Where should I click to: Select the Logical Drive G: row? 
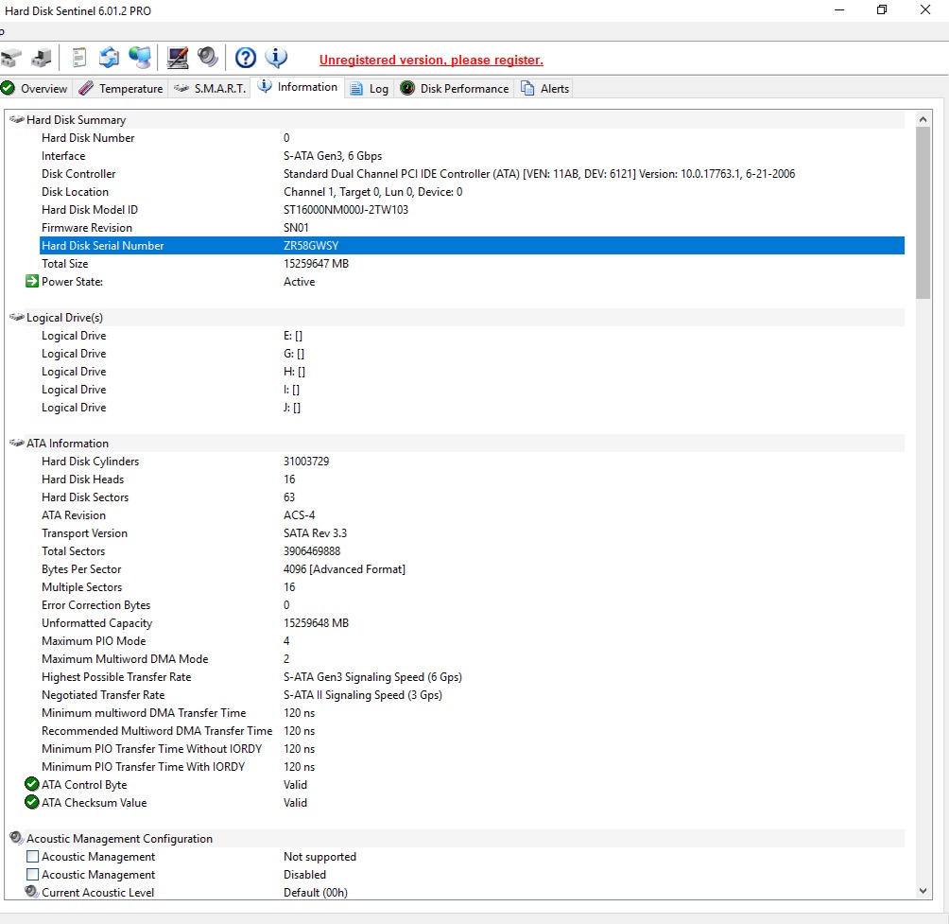(472, 354)
